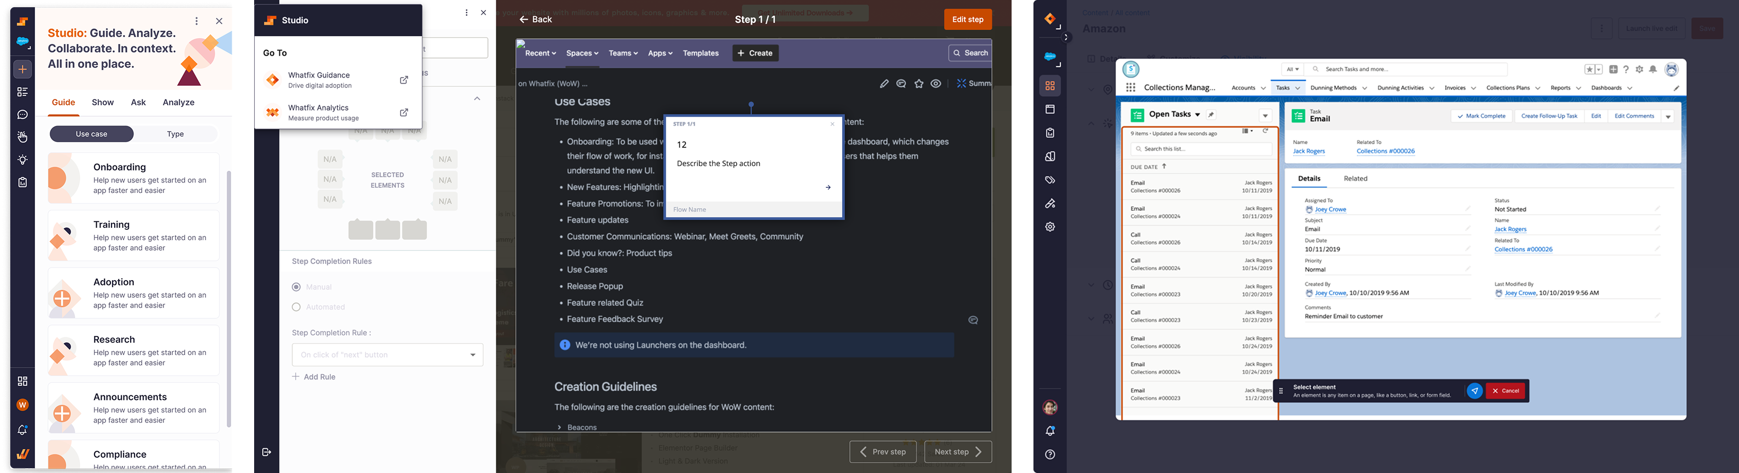Switch to the Related tab

coord(1355,179)
